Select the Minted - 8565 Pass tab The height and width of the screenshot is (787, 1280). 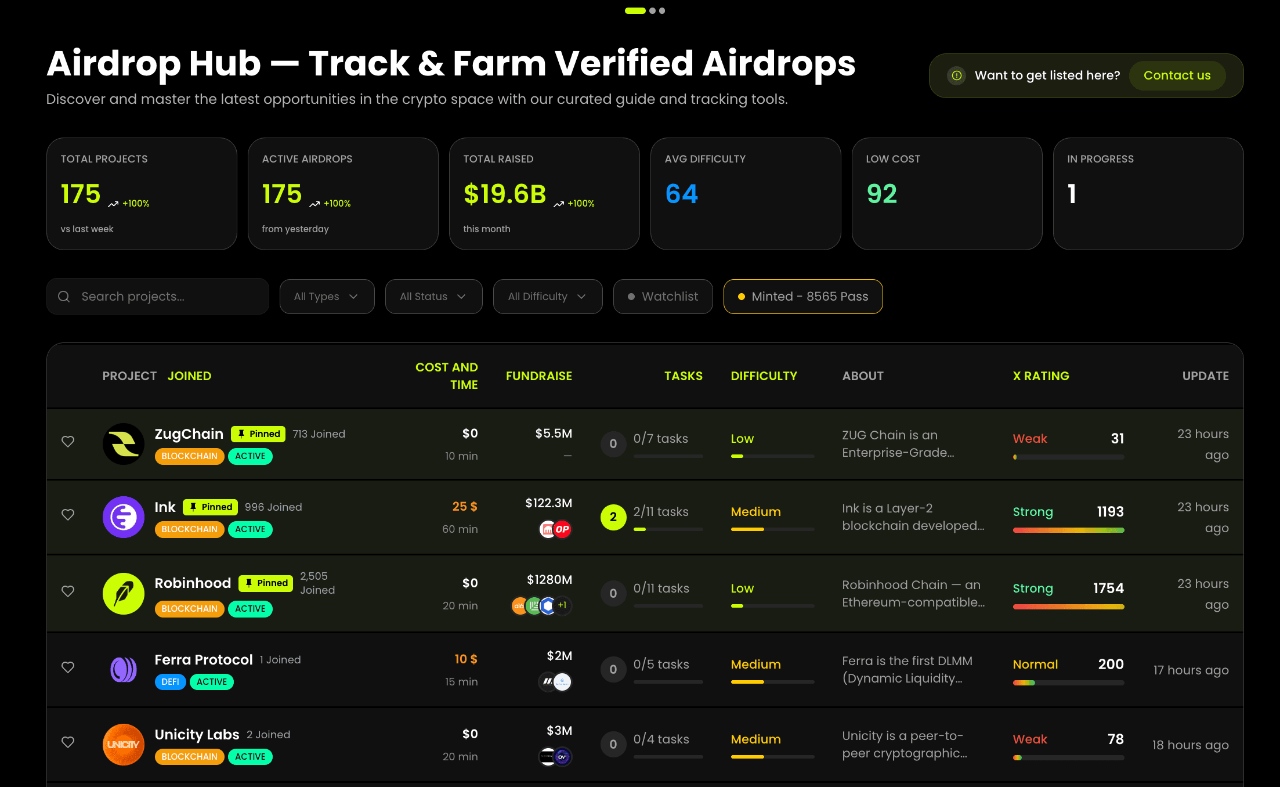802,297
